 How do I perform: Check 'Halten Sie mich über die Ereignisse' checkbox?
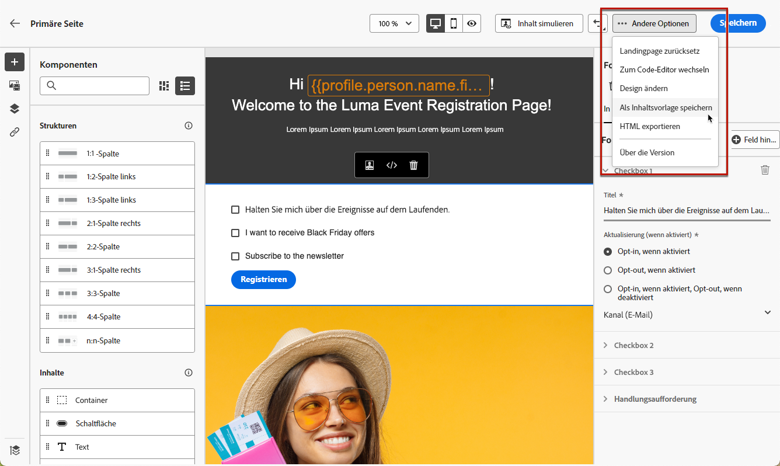(x=235, y=210)
